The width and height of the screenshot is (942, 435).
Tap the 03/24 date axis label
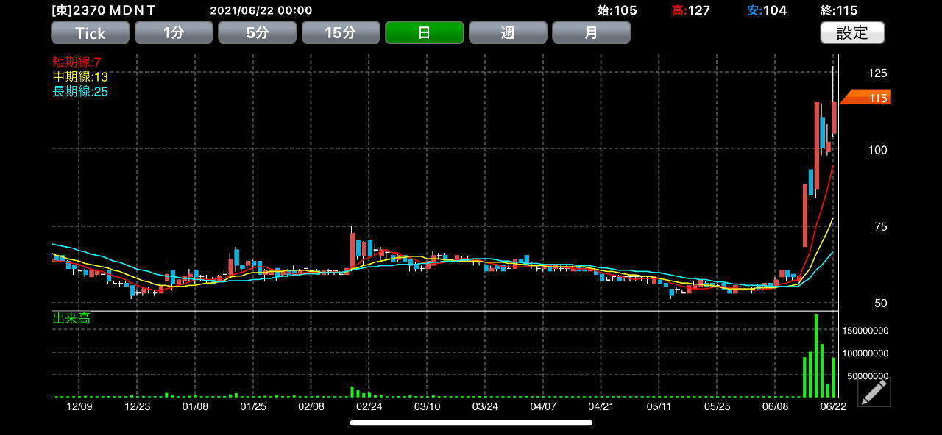coord(485,406)
